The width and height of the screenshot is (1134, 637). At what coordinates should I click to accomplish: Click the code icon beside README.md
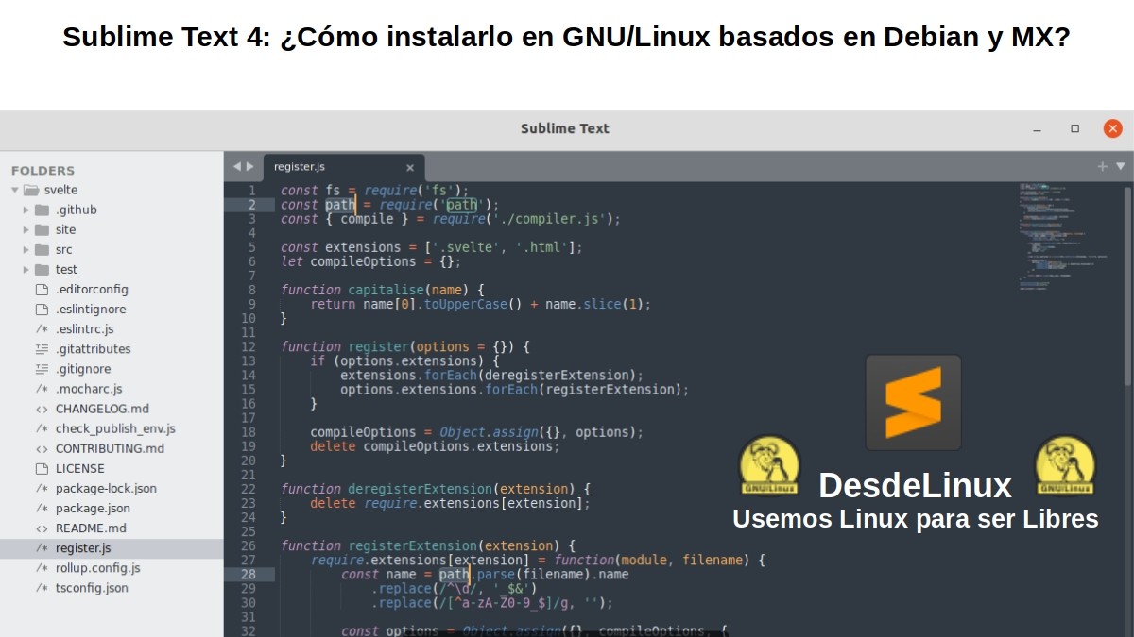click(40, 528)
